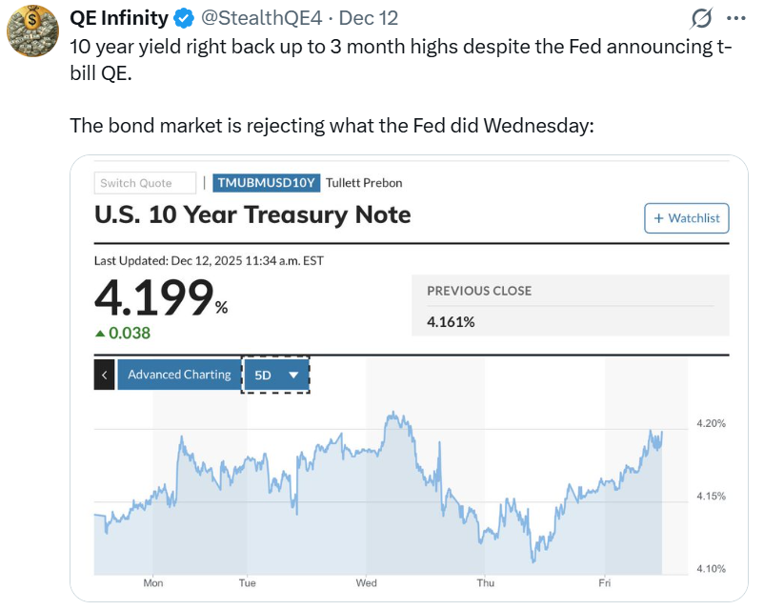764x610 pixels.
Task: Click the QE Infinity display name
Action: pyautogui.click(x=119, y=18)
